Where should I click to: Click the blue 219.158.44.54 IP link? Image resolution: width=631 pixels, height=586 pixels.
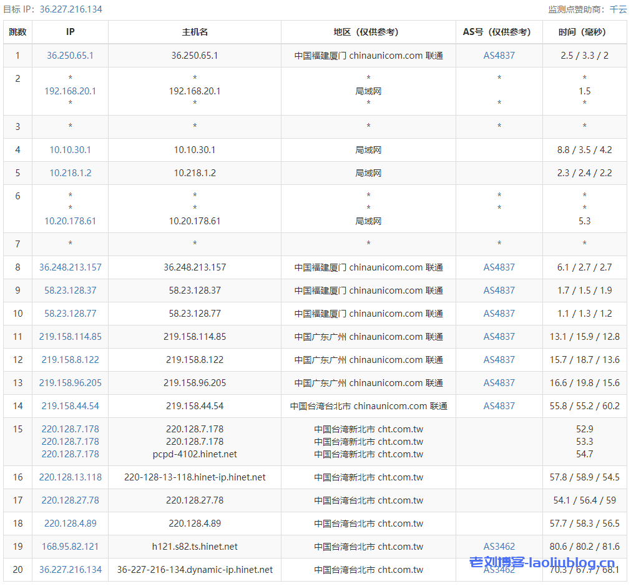click(x=70, y=406)
